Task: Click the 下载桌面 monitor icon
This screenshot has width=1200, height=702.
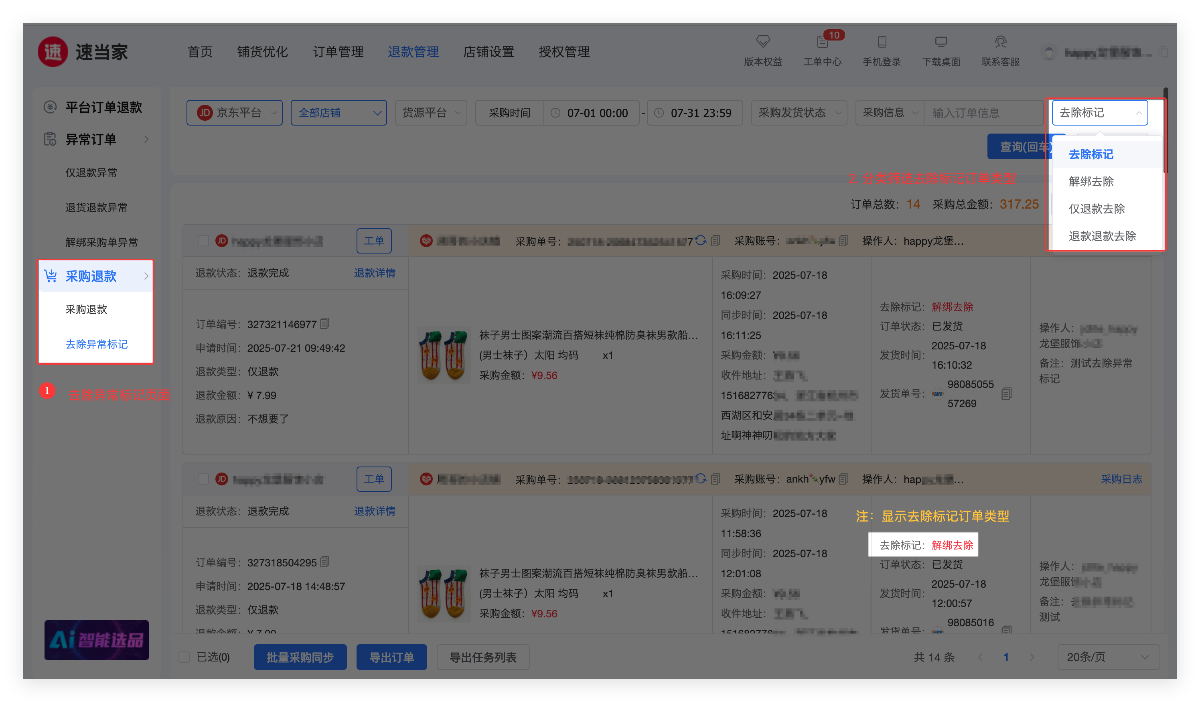Action: [x=941, y=42]
